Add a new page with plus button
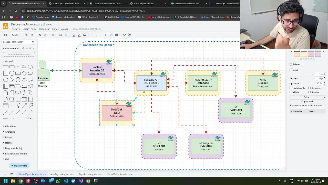Image resolution: width=328 pixels, height=185 pixels. point(5,174)
